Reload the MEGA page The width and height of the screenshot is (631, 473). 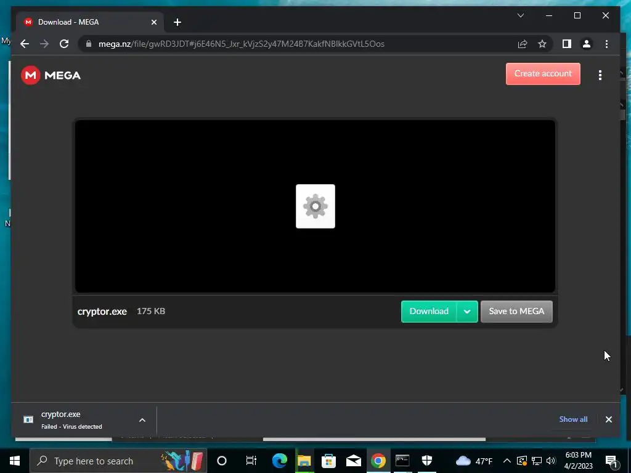point(64,44)
